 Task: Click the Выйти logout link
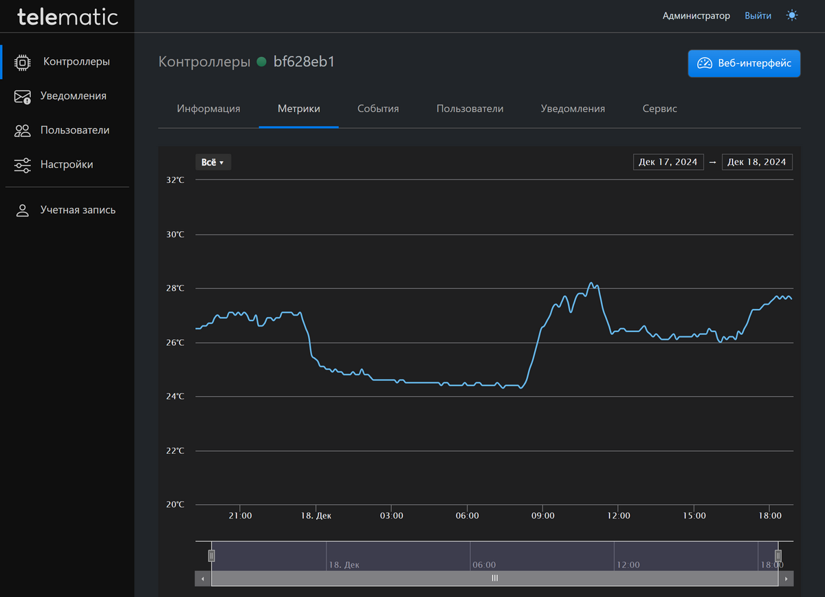pos(758,16)
